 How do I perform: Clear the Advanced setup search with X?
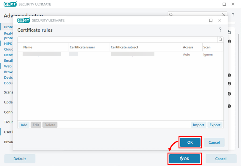tap(224, 15)
